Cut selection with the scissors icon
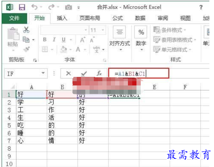This screenshot has width=214, height=167. coord(26,30)
